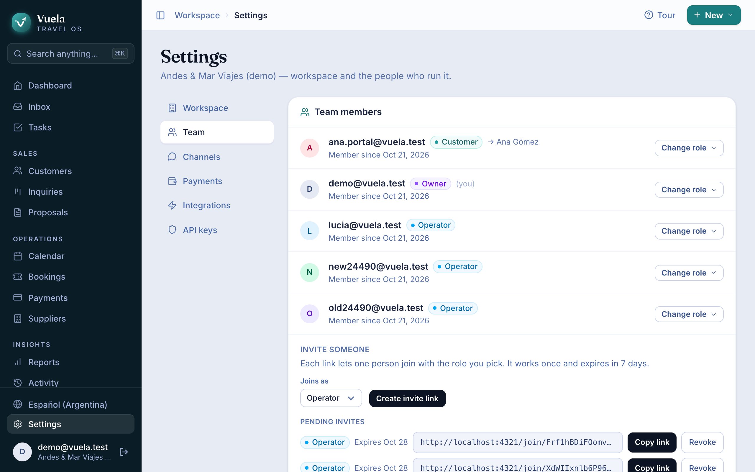Go to Tasks in sidebar
The width and height of the screenshot is (755, 472).
(71, 127)
